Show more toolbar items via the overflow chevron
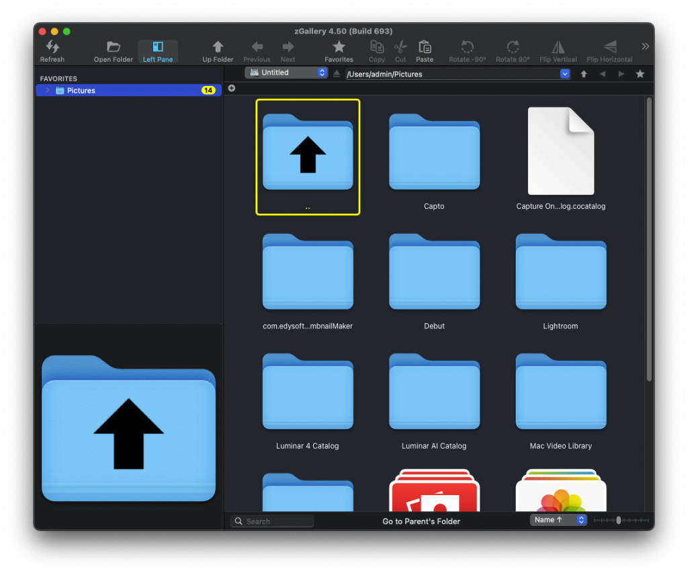 (x=644, y=46)
